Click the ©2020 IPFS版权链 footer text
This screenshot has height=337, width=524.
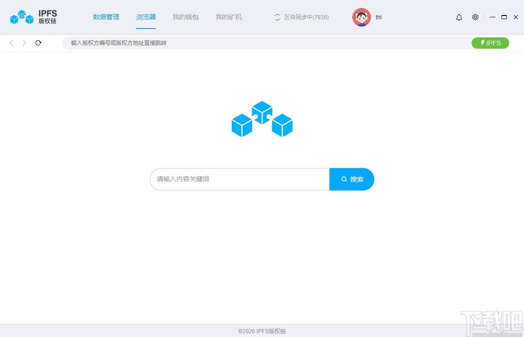pyautogui.click(x=262, y=330)
